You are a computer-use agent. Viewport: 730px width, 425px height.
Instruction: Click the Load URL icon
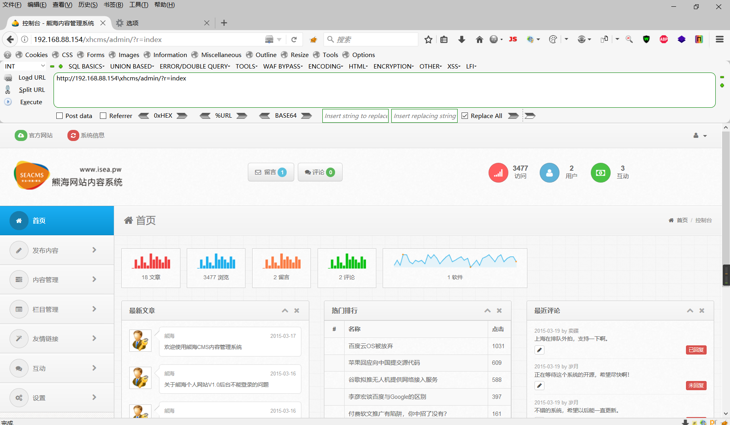(x=8, y=78)
